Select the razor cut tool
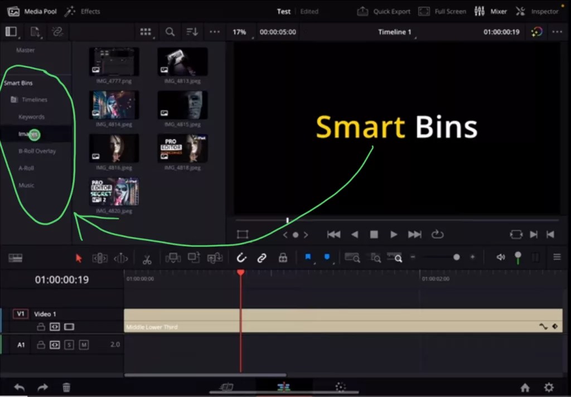571x397 pixels. click(147, 258)
